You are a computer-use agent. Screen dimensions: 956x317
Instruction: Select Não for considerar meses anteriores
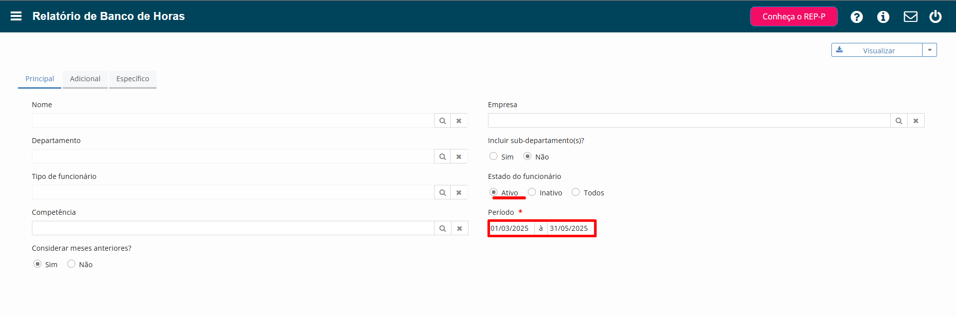pyautogui.click(x=71, y=264)
